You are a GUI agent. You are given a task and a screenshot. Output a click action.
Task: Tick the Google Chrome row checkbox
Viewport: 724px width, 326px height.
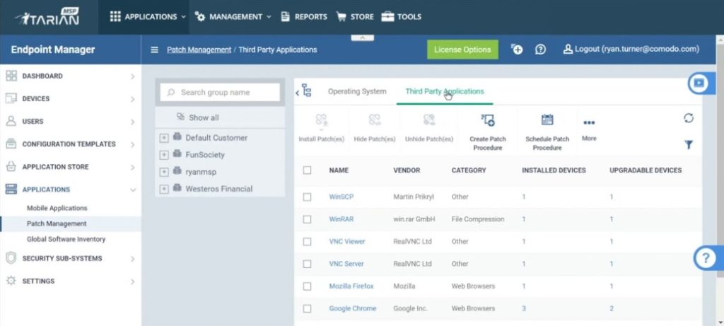(307, 308)
